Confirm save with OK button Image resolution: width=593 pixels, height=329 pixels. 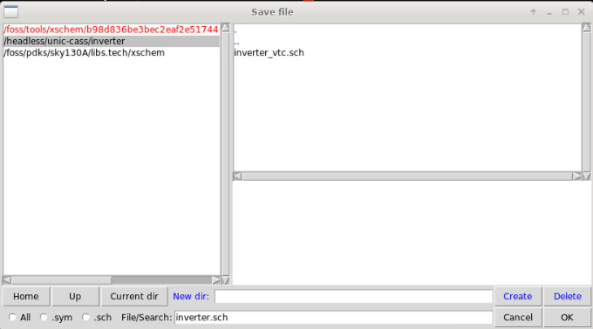(x=568, y=318)
